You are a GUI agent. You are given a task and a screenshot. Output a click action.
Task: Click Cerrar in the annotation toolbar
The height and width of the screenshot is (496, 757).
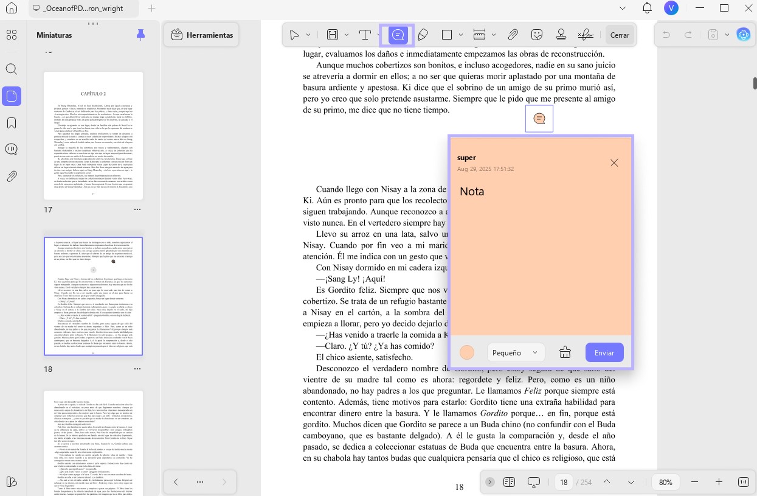(620, 35)
